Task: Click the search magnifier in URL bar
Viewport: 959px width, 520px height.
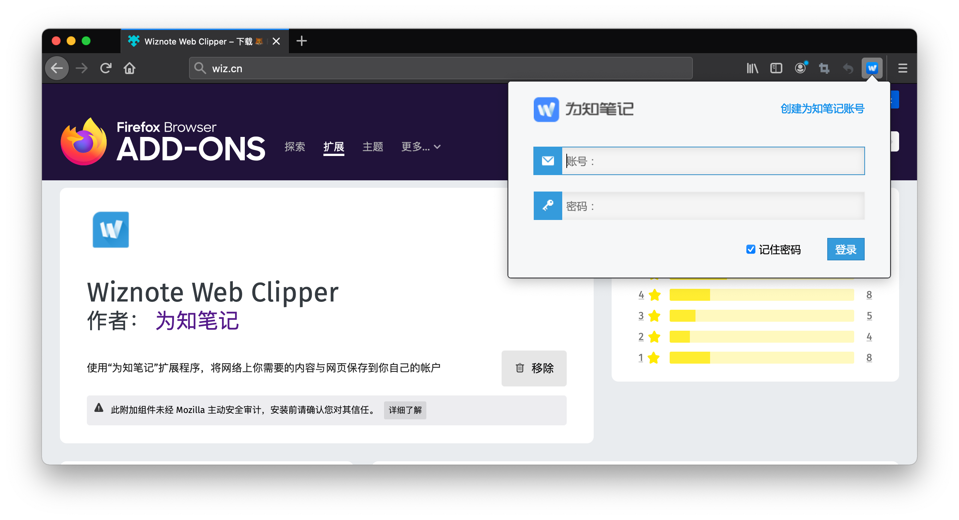Action: pos(200,68)
